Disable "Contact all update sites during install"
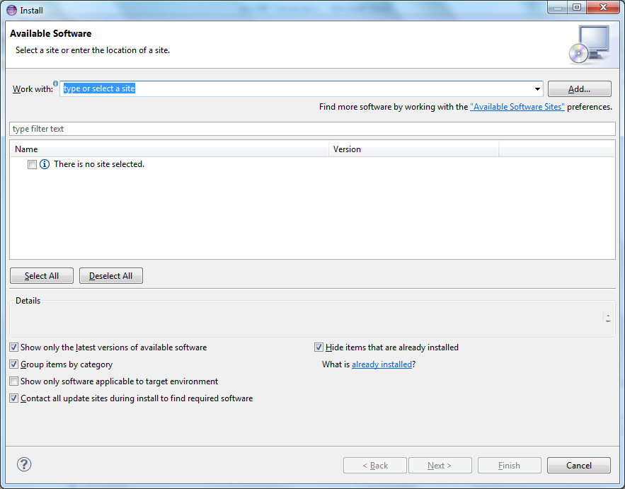Screen dimensions: 625x489 point(13,398)
